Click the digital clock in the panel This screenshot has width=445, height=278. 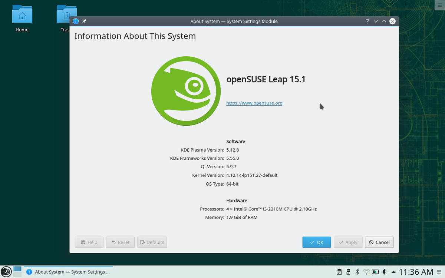416,272
